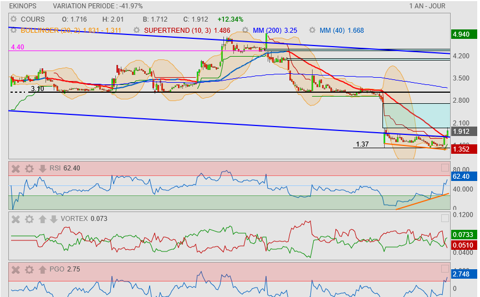
Task: Toggle the square box in RSI panel
Action: pyautogui.click(x=445, y=168)
